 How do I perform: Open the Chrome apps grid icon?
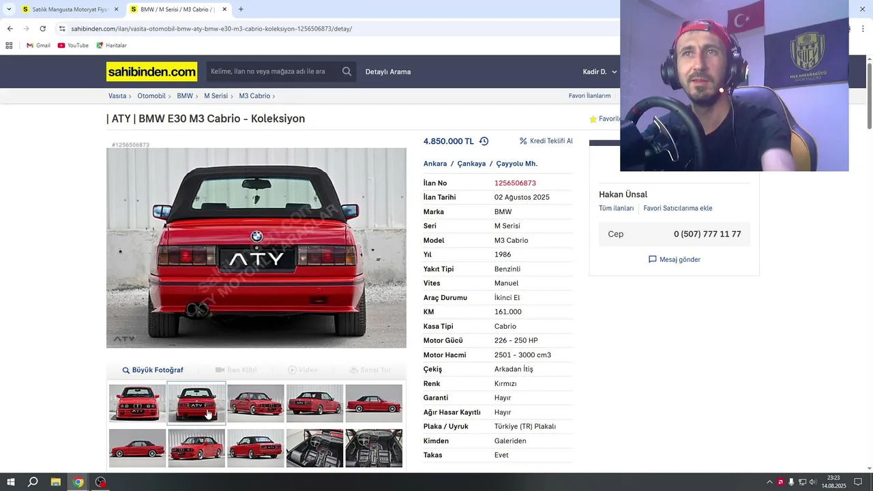pos(9,46)
